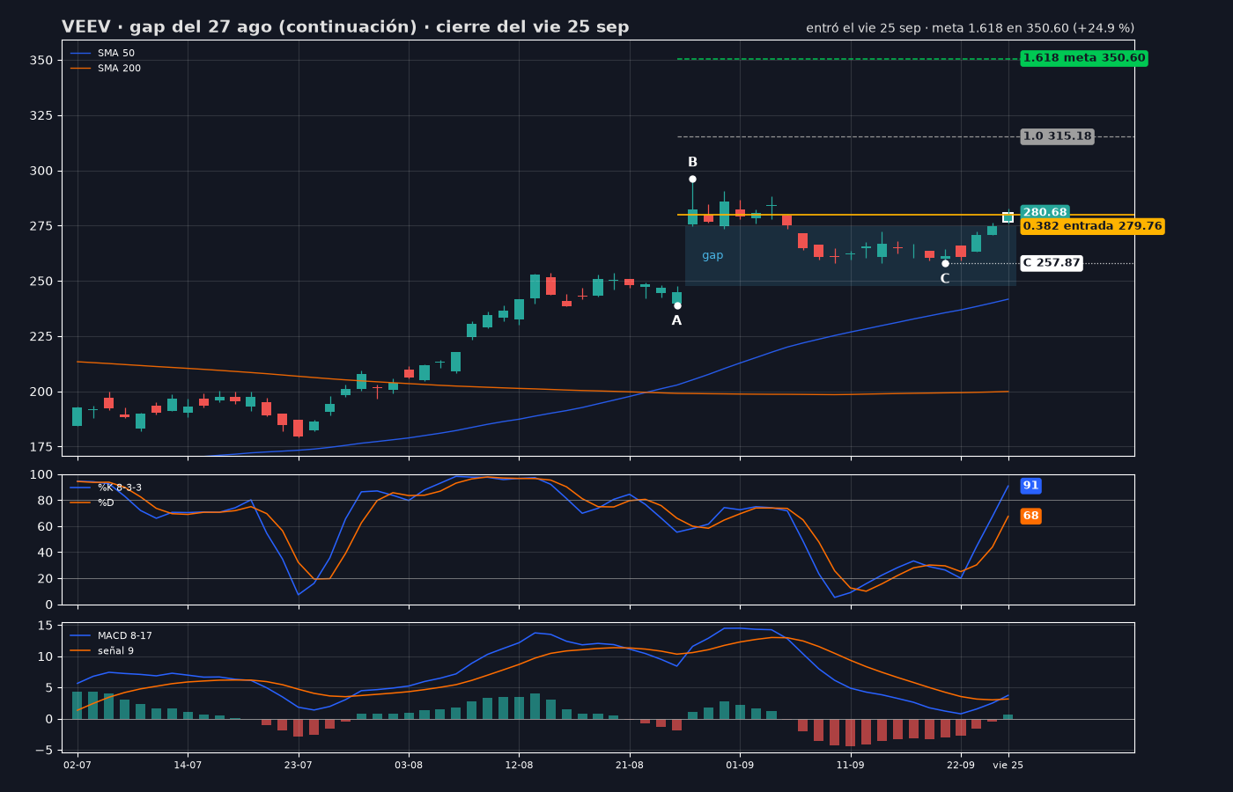Click the white 'C 257.87' price label
This screenshot has width=1233, height=792.
click(x=1051, y=263)
